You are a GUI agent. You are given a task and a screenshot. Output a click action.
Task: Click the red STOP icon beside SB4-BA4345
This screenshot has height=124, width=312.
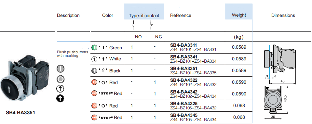pyautogui.click(x=94, y=118)
